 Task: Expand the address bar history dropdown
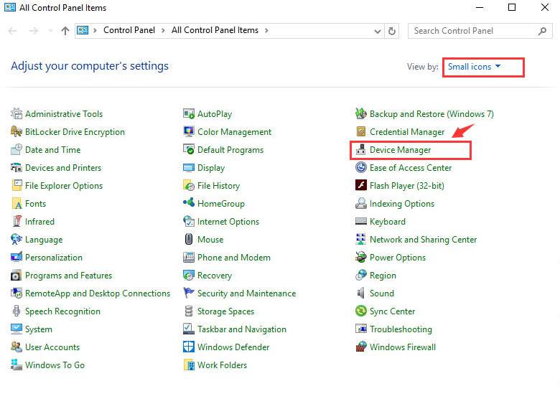point(378,31)
